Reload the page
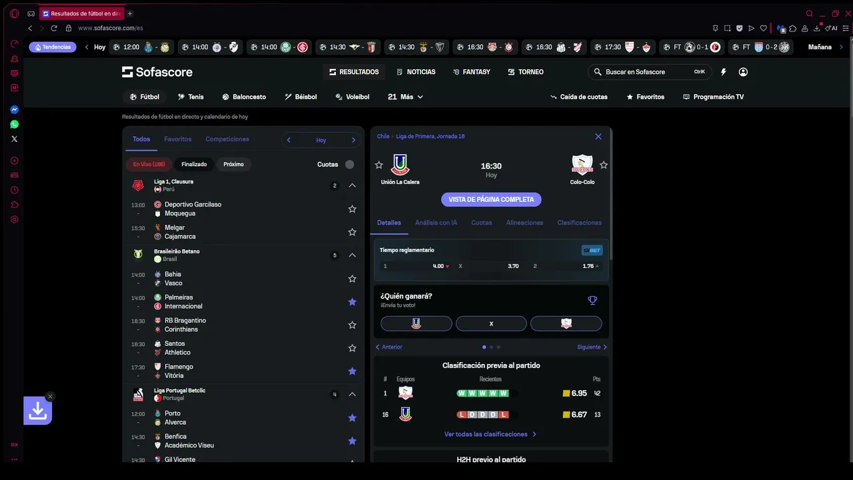This screenshot has width=853, height=480. coord(54,28)
